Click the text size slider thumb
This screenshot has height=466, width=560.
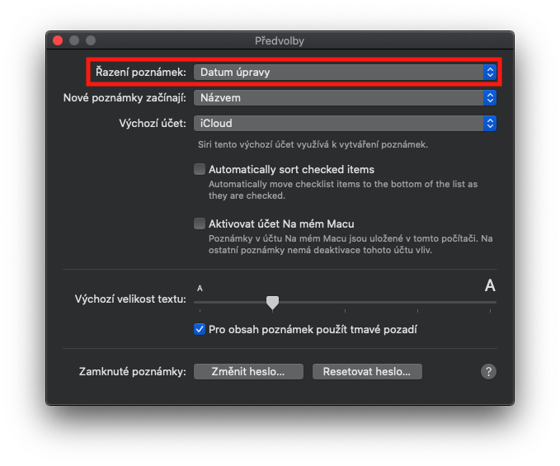(x=272, y=303)
